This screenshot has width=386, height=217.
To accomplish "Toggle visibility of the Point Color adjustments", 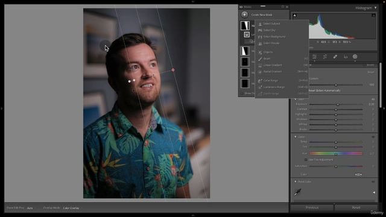I will (373, 181).
